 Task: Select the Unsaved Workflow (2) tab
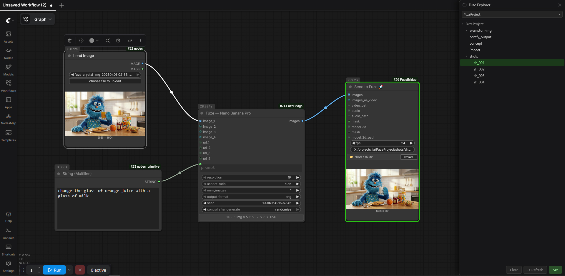pos(25,5)
